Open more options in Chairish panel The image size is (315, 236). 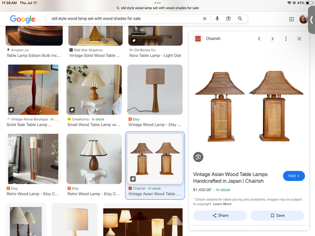point(286,38)
